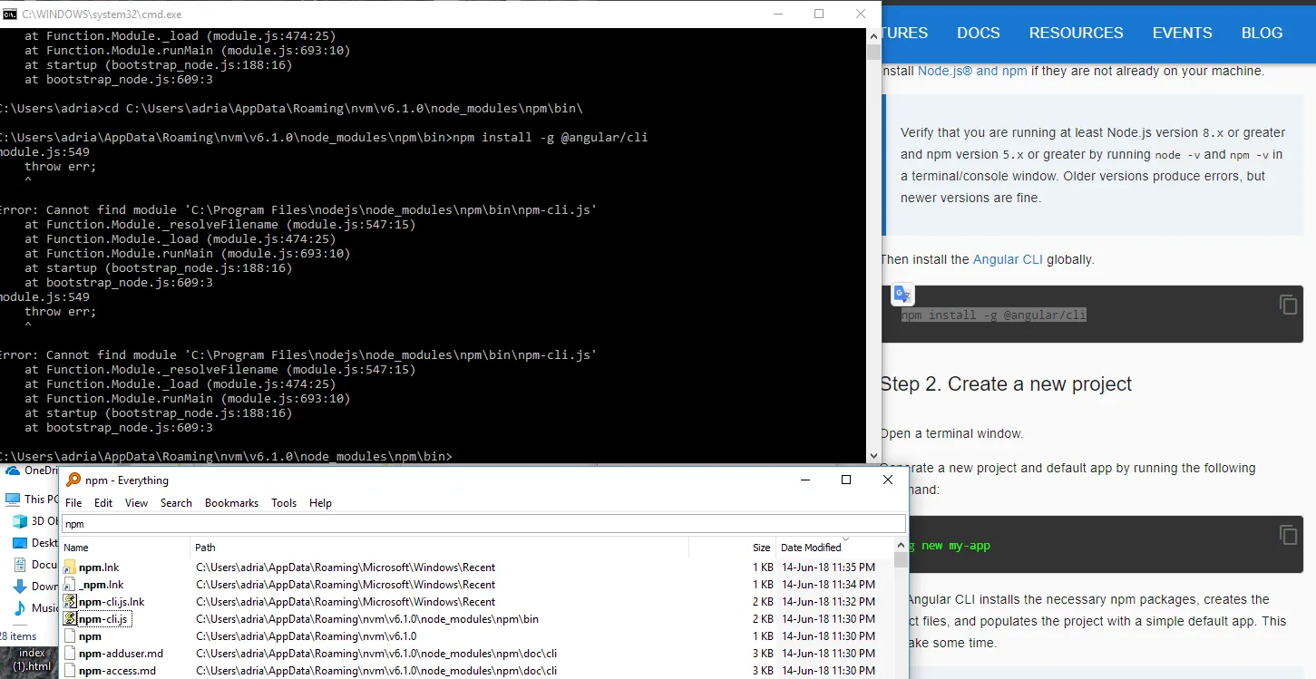Open the Bookmarks menu in Everything
The width and height of the screenshot is (1316, 679).
(x=231, y=503)
